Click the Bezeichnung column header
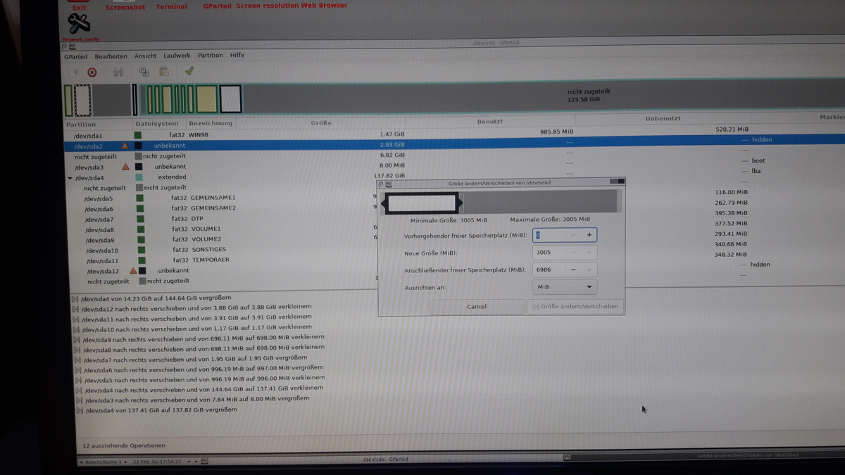Image resolution: width=845 pixels, height=475 pixels. point(211,123)
